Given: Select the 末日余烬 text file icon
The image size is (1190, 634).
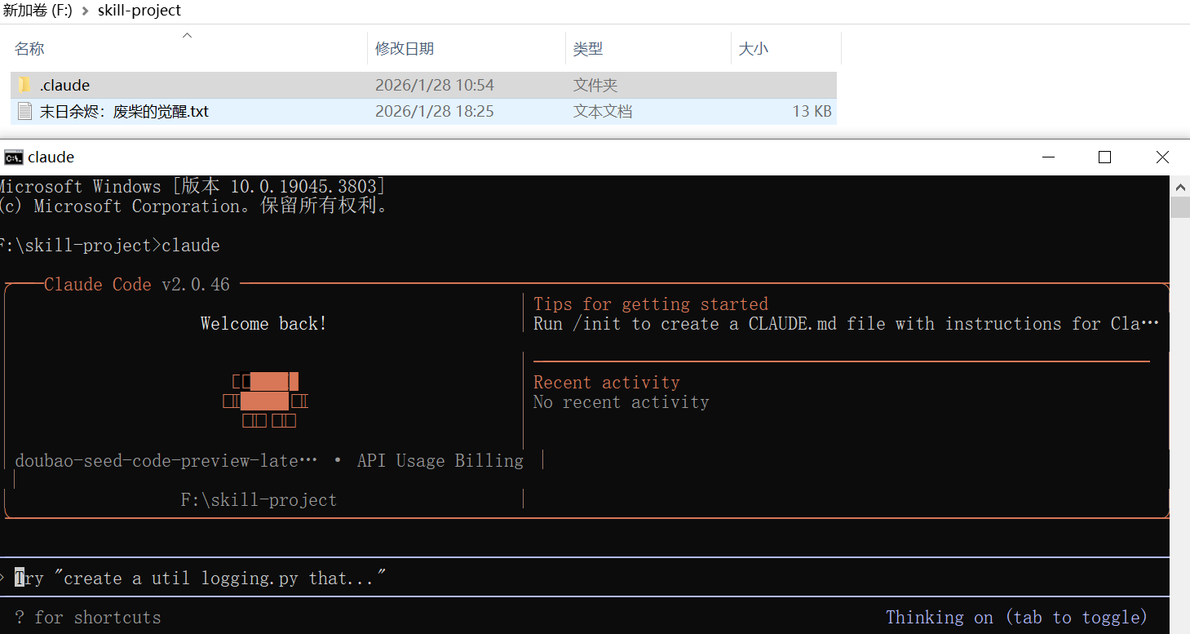Looking at the screenshot, I should [x=24, y=111].
